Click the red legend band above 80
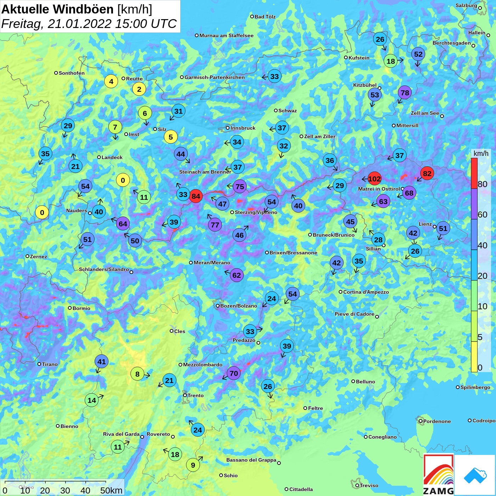 (x=474, y=173)
